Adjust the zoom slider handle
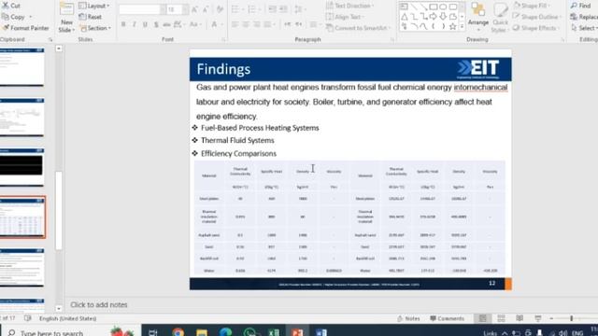This screenshot has height=336, width=598. (571, 318)
